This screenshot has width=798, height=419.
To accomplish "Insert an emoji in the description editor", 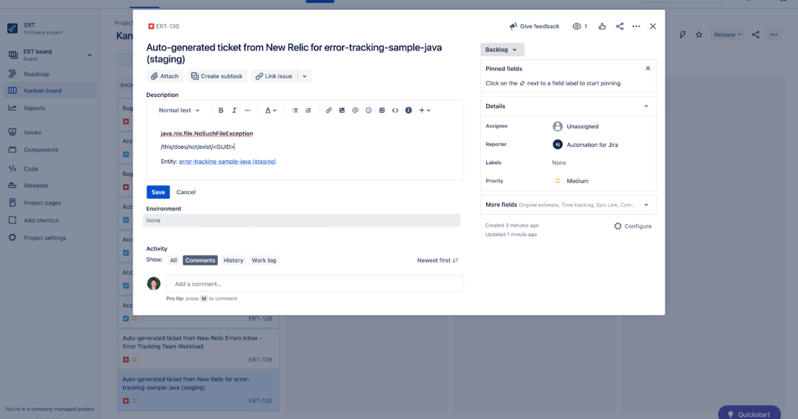I will (x=368, y=110).
